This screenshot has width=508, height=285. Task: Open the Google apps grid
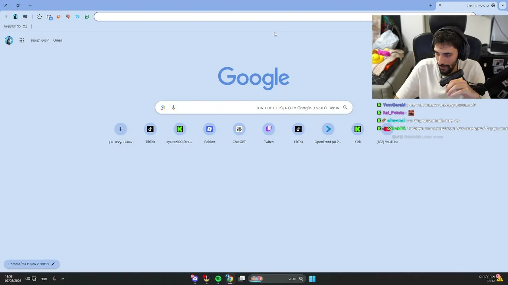[x=22, y=40]
